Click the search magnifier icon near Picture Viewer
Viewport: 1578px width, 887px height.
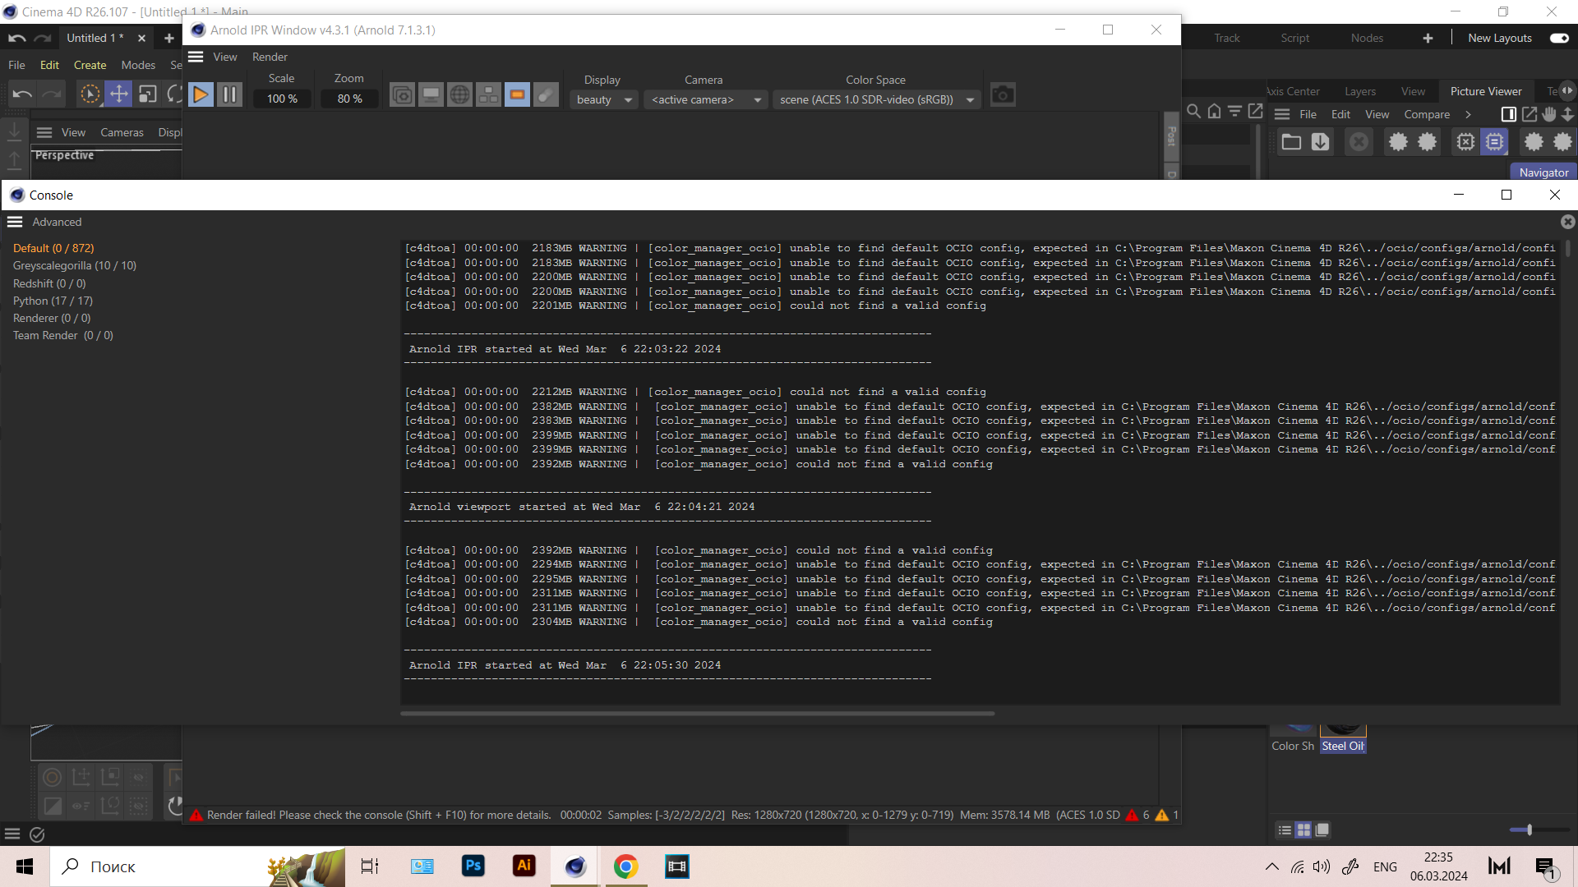pyautogui.click(x=1194, y=111)
